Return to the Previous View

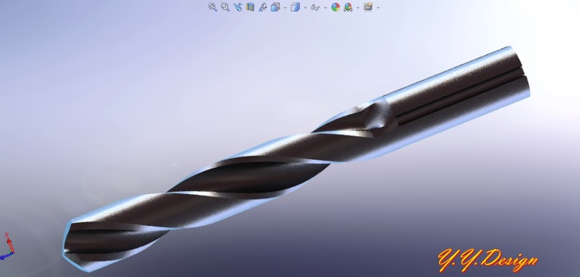point(237,7)
